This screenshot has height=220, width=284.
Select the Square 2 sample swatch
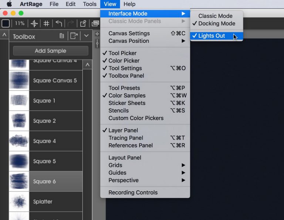pyautogui.click(x=19, y=121)
